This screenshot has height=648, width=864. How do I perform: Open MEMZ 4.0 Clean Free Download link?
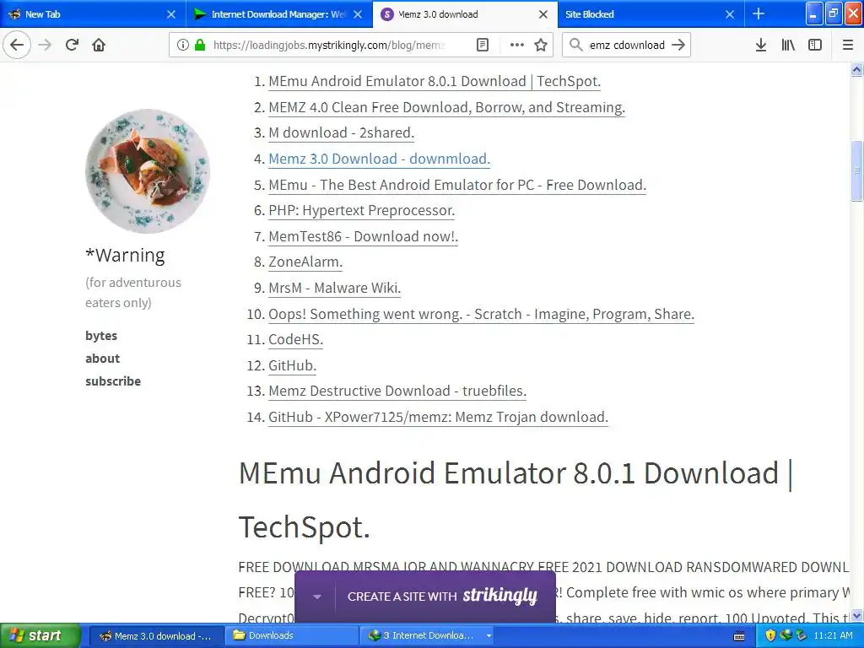click(x=446, y=107)
